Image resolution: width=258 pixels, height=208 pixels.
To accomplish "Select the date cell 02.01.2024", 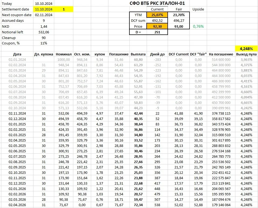I will 17,60.
